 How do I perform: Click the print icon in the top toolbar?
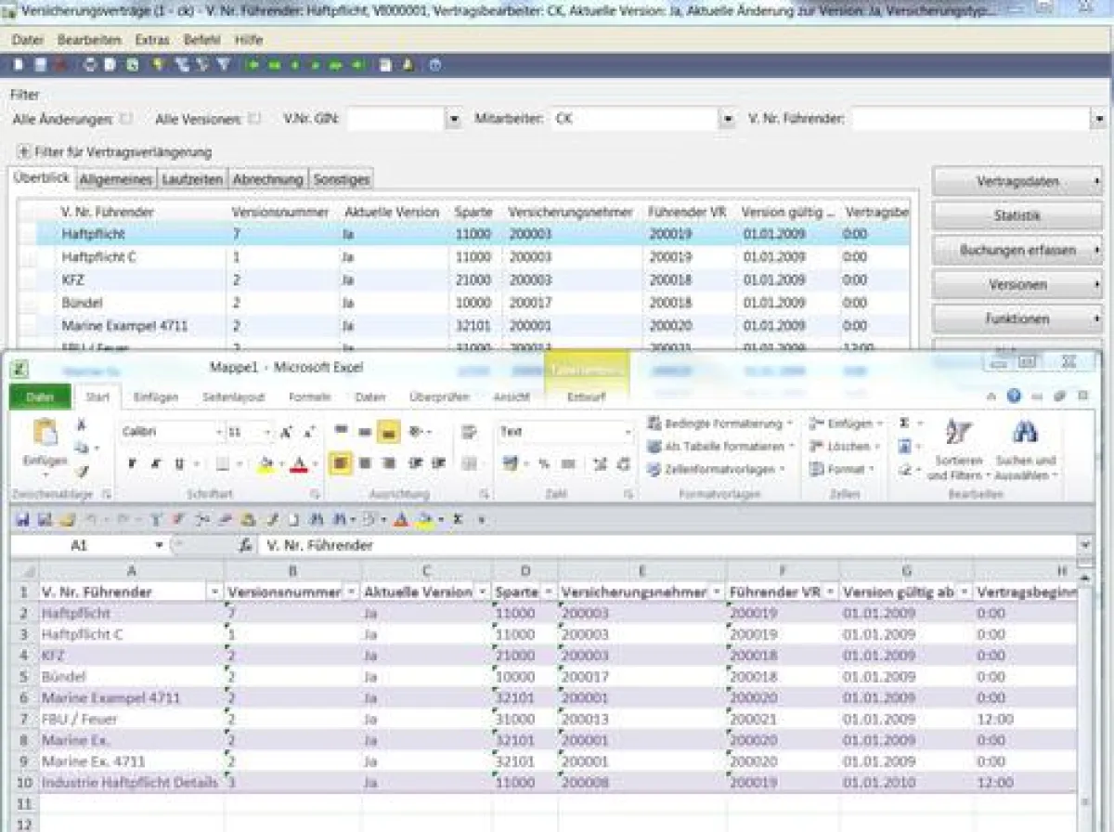tap(90, 65)
